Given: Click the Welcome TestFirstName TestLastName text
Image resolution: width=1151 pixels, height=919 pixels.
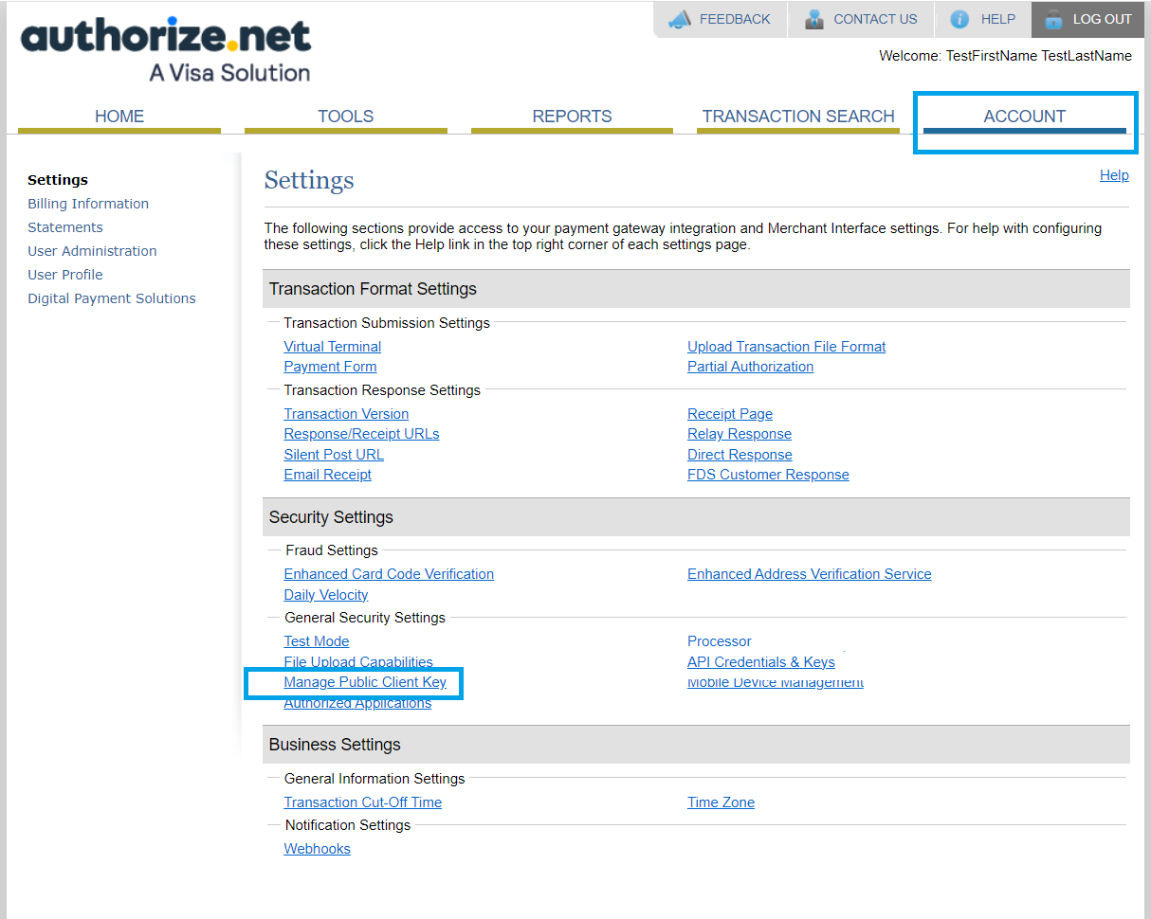Looking at the screenshot, I should coord(1005,56).
